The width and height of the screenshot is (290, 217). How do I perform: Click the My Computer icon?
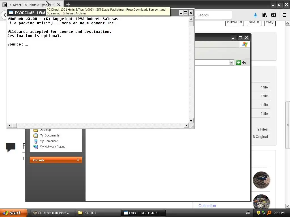pos(36,141)
